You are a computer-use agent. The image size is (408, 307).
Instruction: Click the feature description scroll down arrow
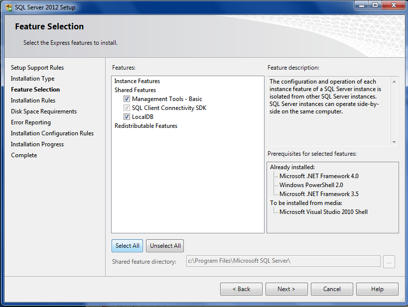tap(394, 142)
